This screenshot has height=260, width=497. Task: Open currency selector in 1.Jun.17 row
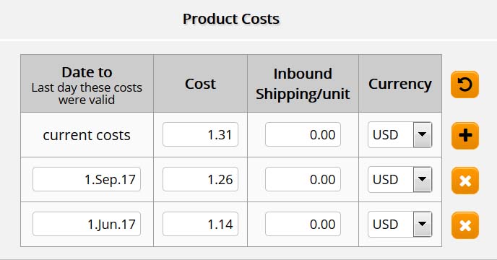(x=399, y=224)
